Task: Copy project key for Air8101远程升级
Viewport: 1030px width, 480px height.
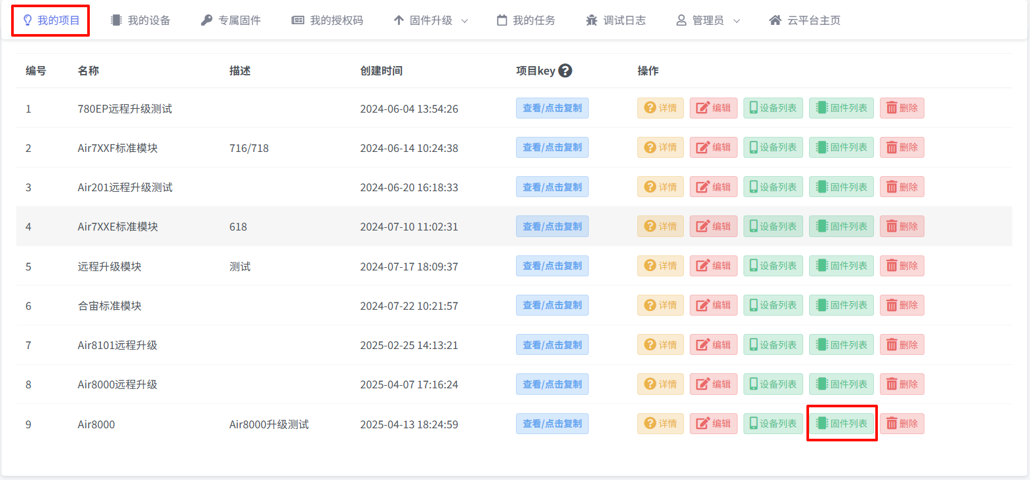Action: click(x=552, y=344)
